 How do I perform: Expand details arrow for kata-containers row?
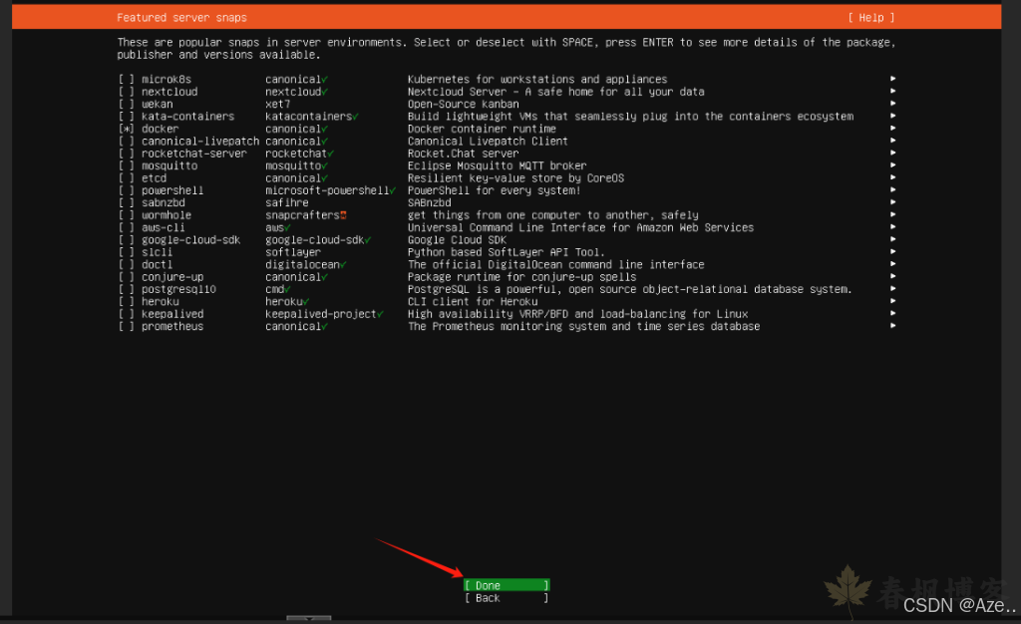click(892, 116)
